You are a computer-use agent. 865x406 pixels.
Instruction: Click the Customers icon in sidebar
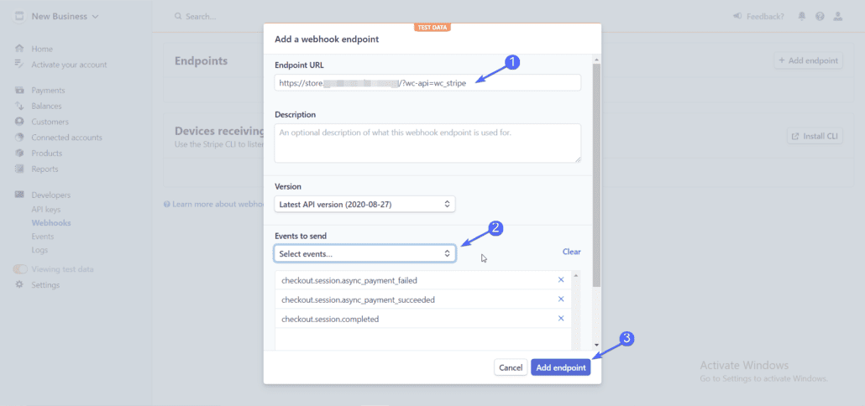point(20,122)
